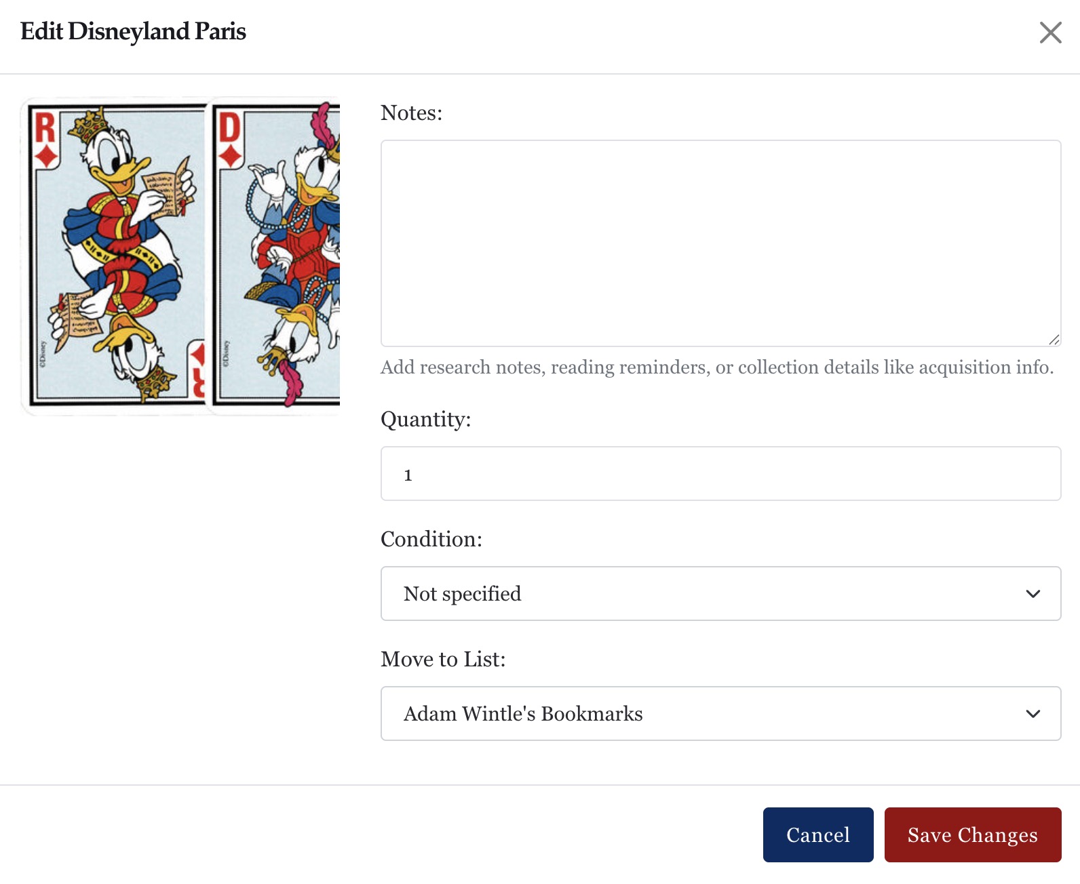Click the Cancel button
1080x884 pixels.
coord(817,835)
